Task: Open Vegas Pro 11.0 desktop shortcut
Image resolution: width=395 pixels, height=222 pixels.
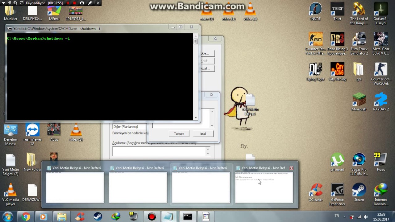Action: [x=359, y=164]
